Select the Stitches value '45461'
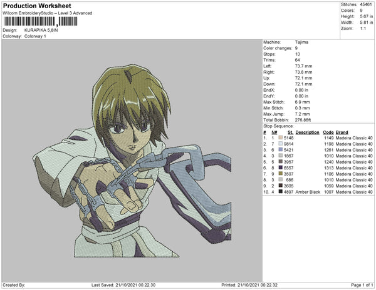 366,4
